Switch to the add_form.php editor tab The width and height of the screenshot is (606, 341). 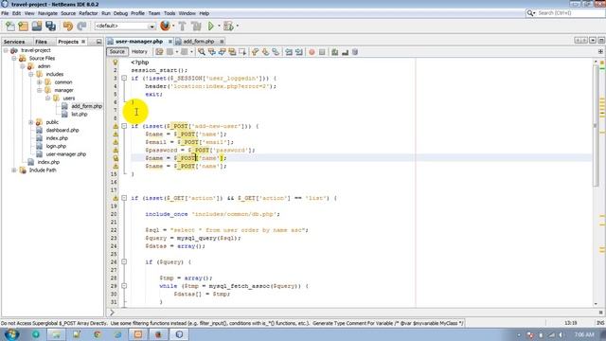pos(199,41)
